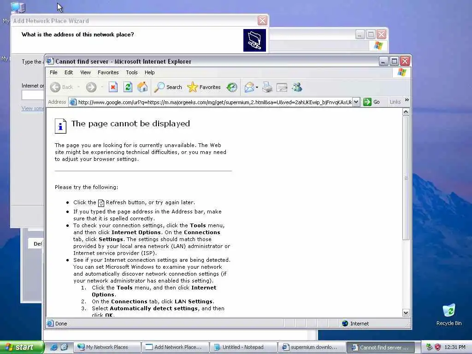Image resolution: width=472 pixels, height=354 pixels.
Task: Click the second Quick Launch icon
Action: (64, 347)
